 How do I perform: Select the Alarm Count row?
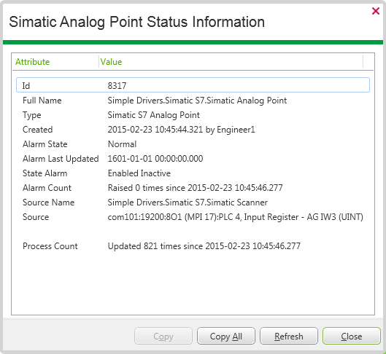[x=193, y=188]
